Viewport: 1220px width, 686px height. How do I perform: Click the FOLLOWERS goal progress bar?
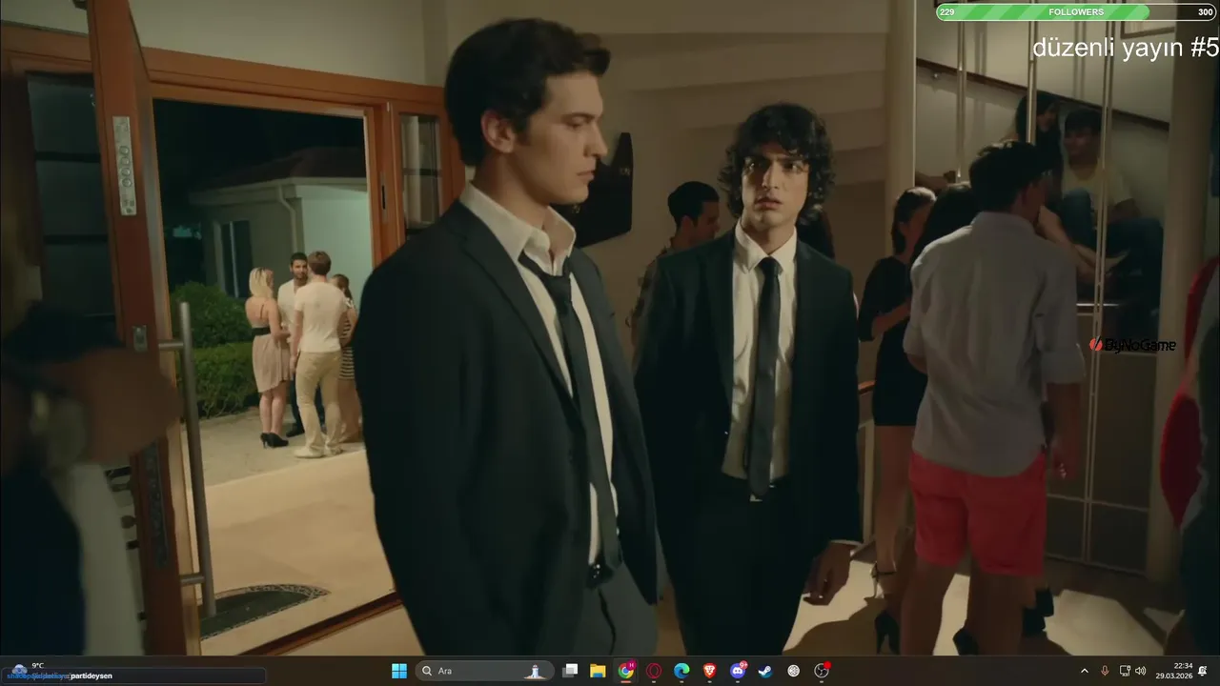point(1076,12)
